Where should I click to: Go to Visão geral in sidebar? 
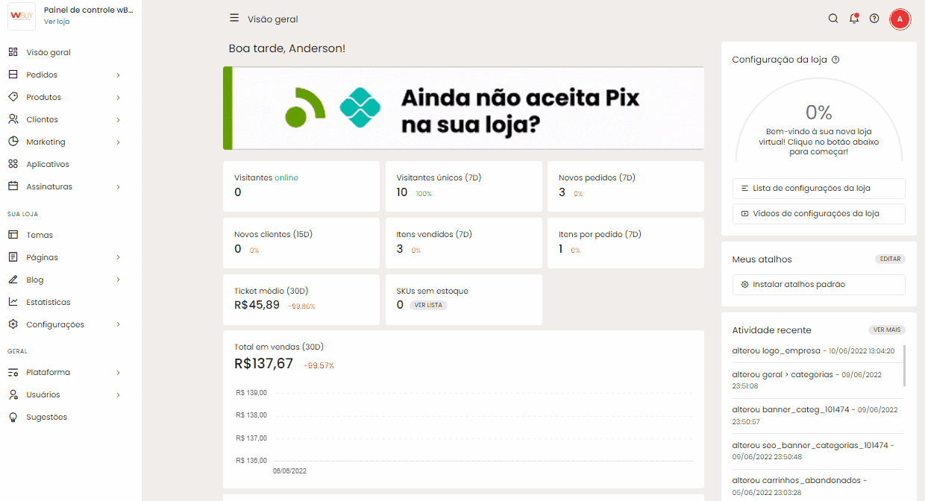point(48,52)
